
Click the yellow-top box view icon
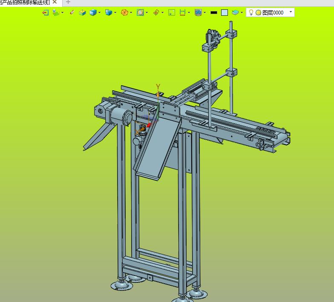(82, 13)
